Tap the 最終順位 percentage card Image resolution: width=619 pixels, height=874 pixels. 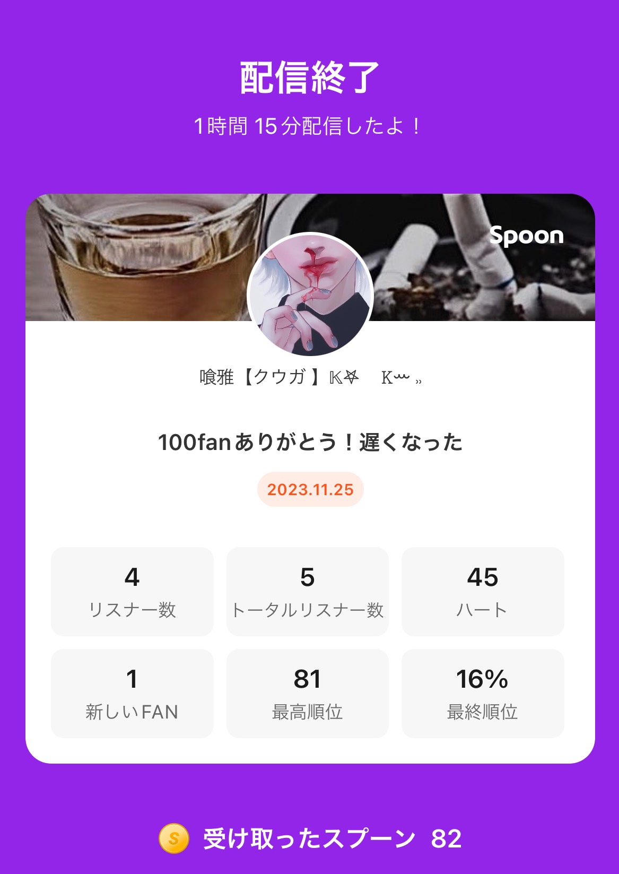tap(483, 693)
